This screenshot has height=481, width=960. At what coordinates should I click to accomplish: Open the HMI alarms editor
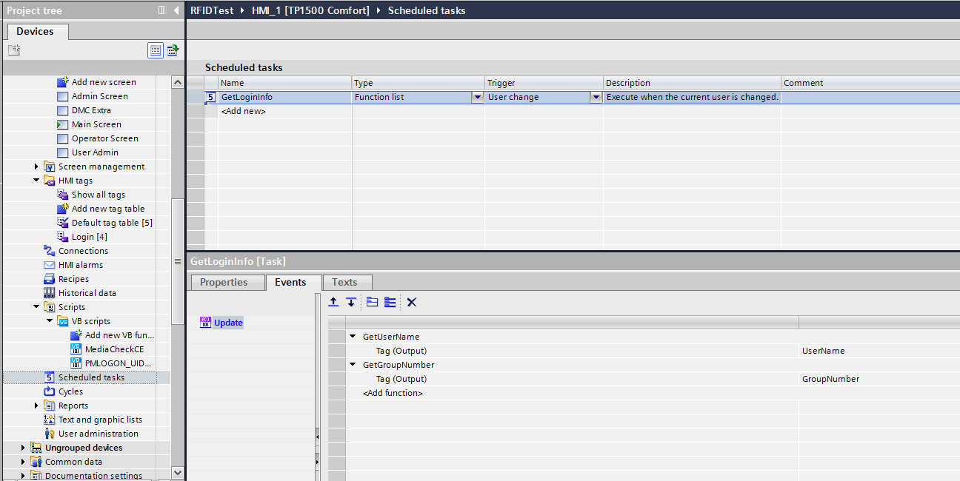coord(81,265)
